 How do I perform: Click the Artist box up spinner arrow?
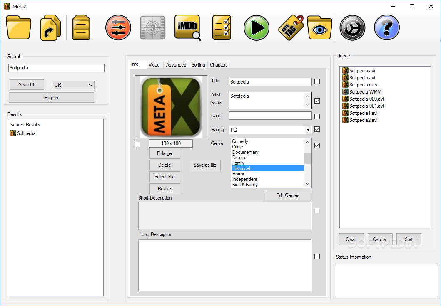tap(307, 96)
